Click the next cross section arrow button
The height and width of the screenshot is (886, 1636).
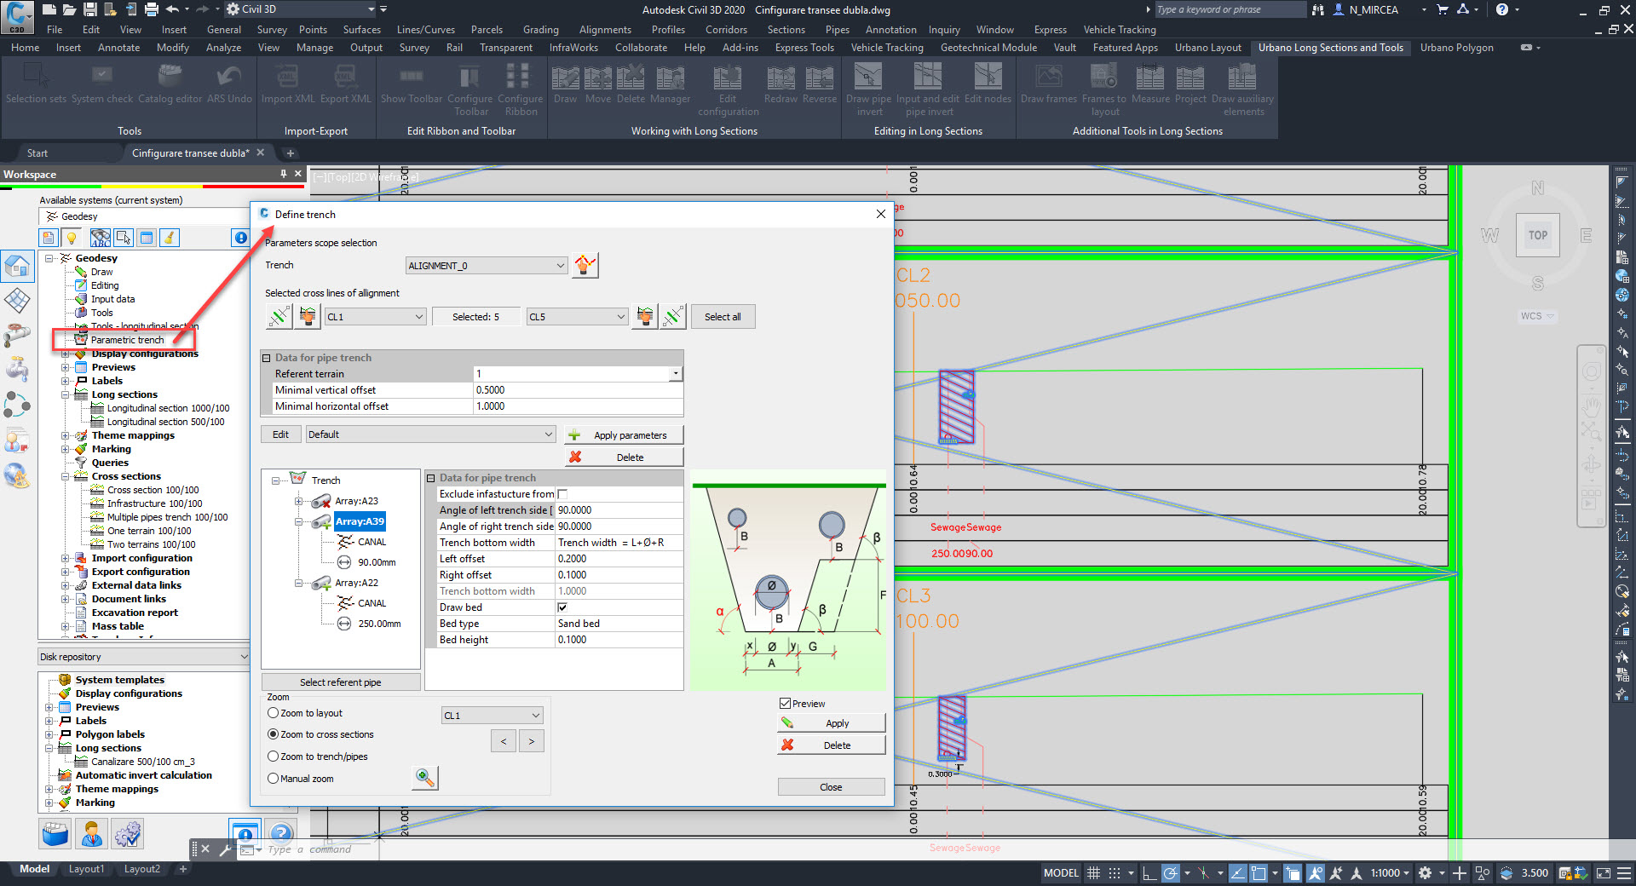tap(531, 741)
